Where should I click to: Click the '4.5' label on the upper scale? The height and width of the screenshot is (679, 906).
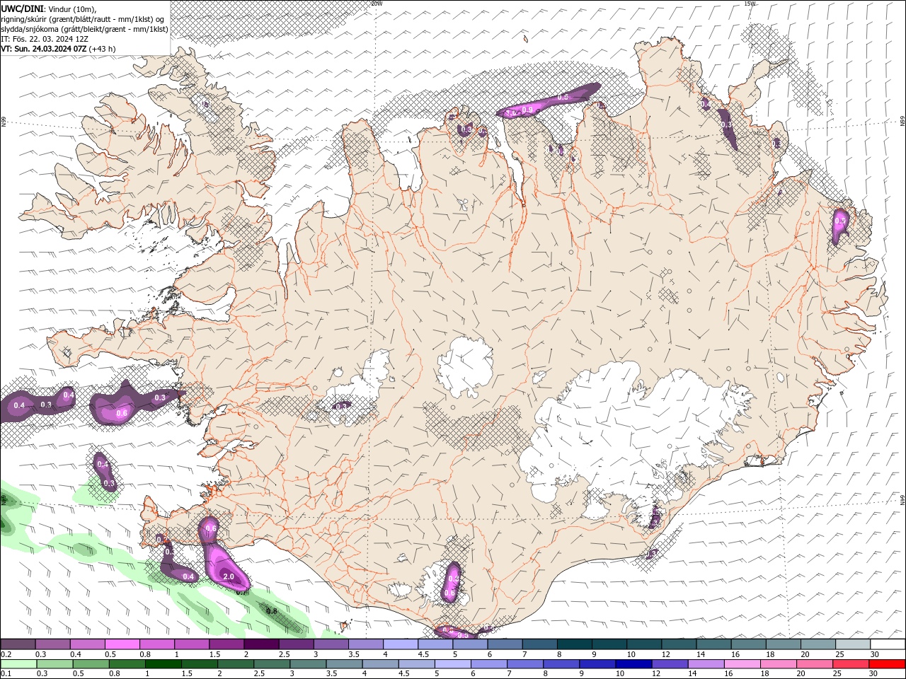[423, 654]
